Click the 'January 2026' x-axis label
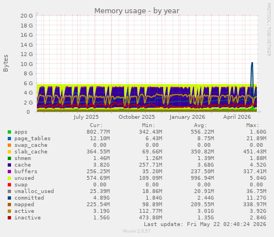 coord(187,117)
